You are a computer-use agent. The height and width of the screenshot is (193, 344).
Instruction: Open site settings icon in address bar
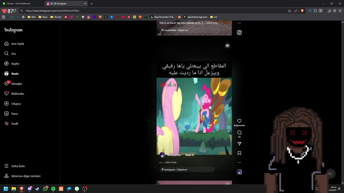(21, 11)
